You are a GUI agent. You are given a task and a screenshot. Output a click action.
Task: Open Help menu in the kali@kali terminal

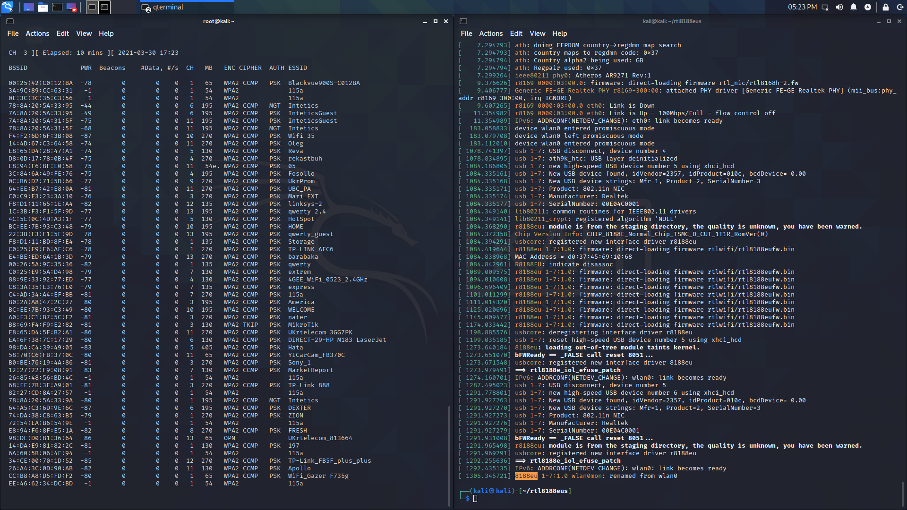coord(559,34)
